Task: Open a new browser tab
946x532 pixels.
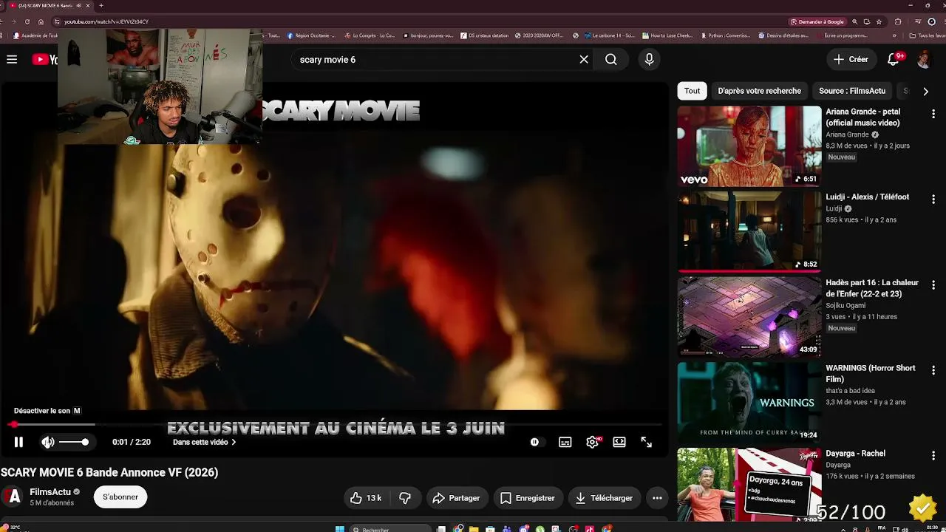Action: click(101, 6)
